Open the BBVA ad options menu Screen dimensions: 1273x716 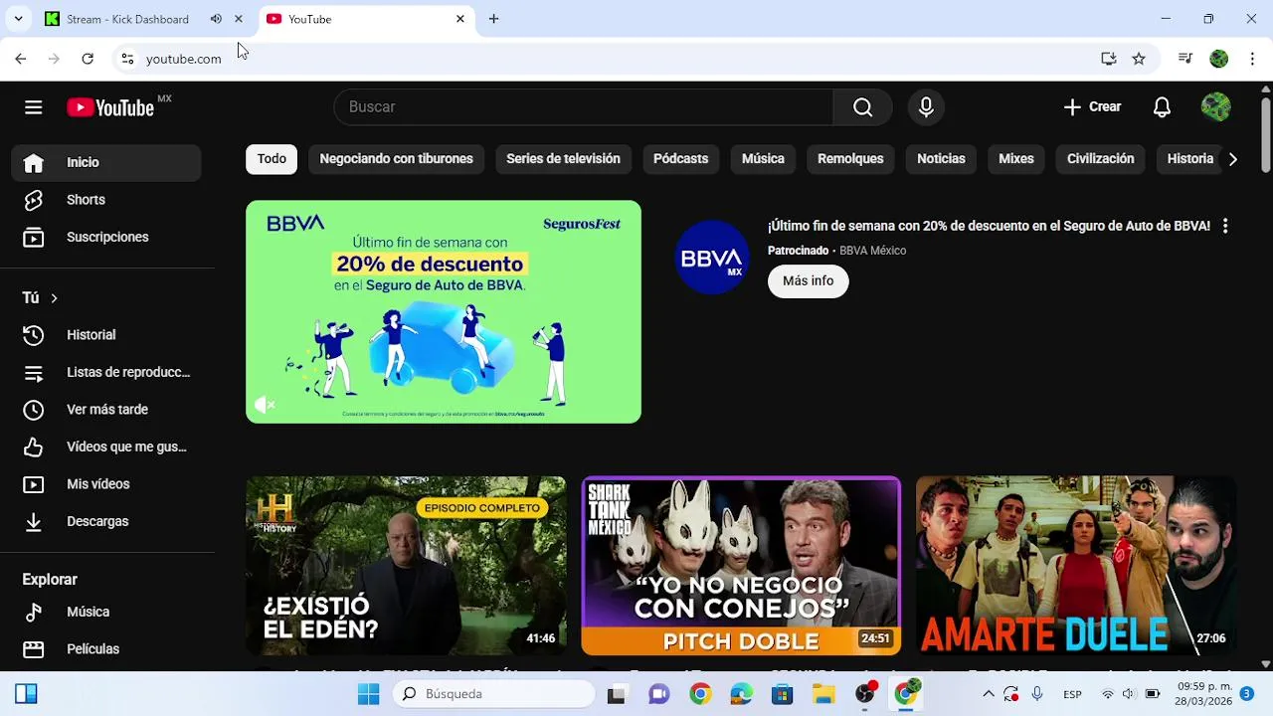(x=1225, y=227)
